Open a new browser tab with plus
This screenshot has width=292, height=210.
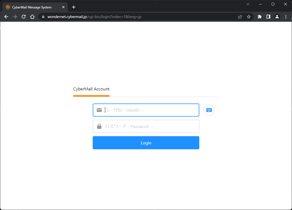click(74, 7)
